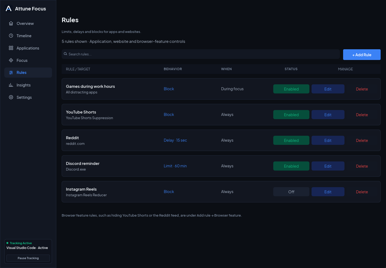386x268 pixels.
Task: Toggle the Discord reminder Enabled status
Action: point(291,166)
